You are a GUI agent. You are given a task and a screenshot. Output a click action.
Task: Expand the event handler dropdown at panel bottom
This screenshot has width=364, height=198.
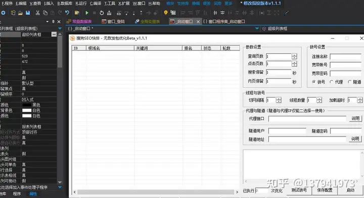pyautogui.click(x=60, y=187)
